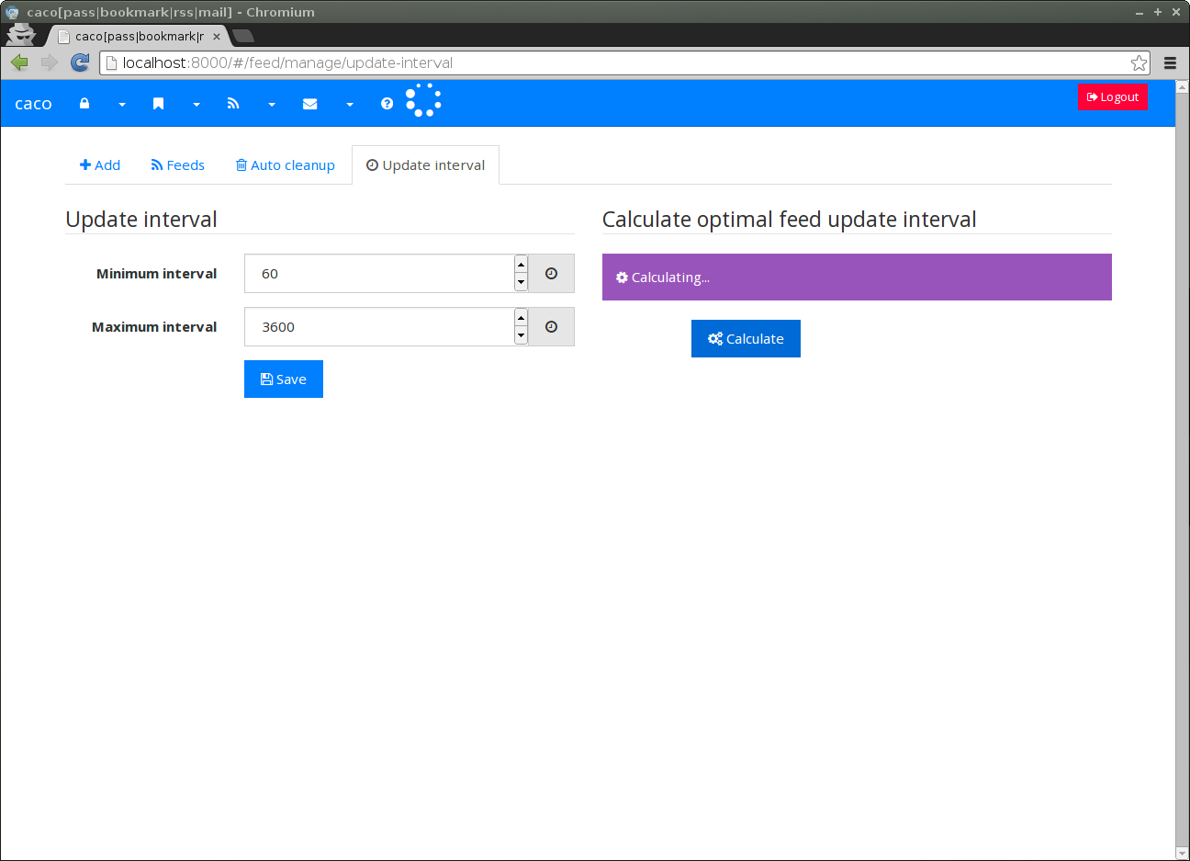Decrease the Maximum interval with the down arrow
This screenshot has height=861, width=1190.
(521, 335)
